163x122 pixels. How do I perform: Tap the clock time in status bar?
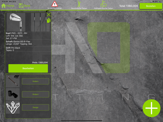tap(5, 1)
